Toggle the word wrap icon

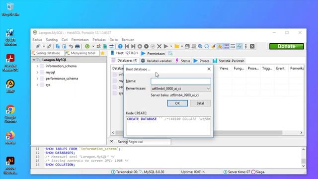click(233, 46)
